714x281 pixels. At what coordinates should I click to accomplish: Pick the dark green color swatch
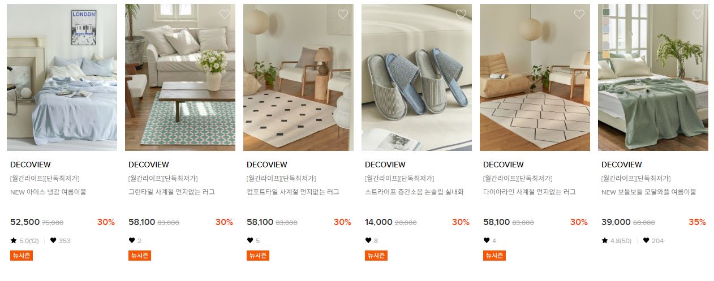coord(606,12)
